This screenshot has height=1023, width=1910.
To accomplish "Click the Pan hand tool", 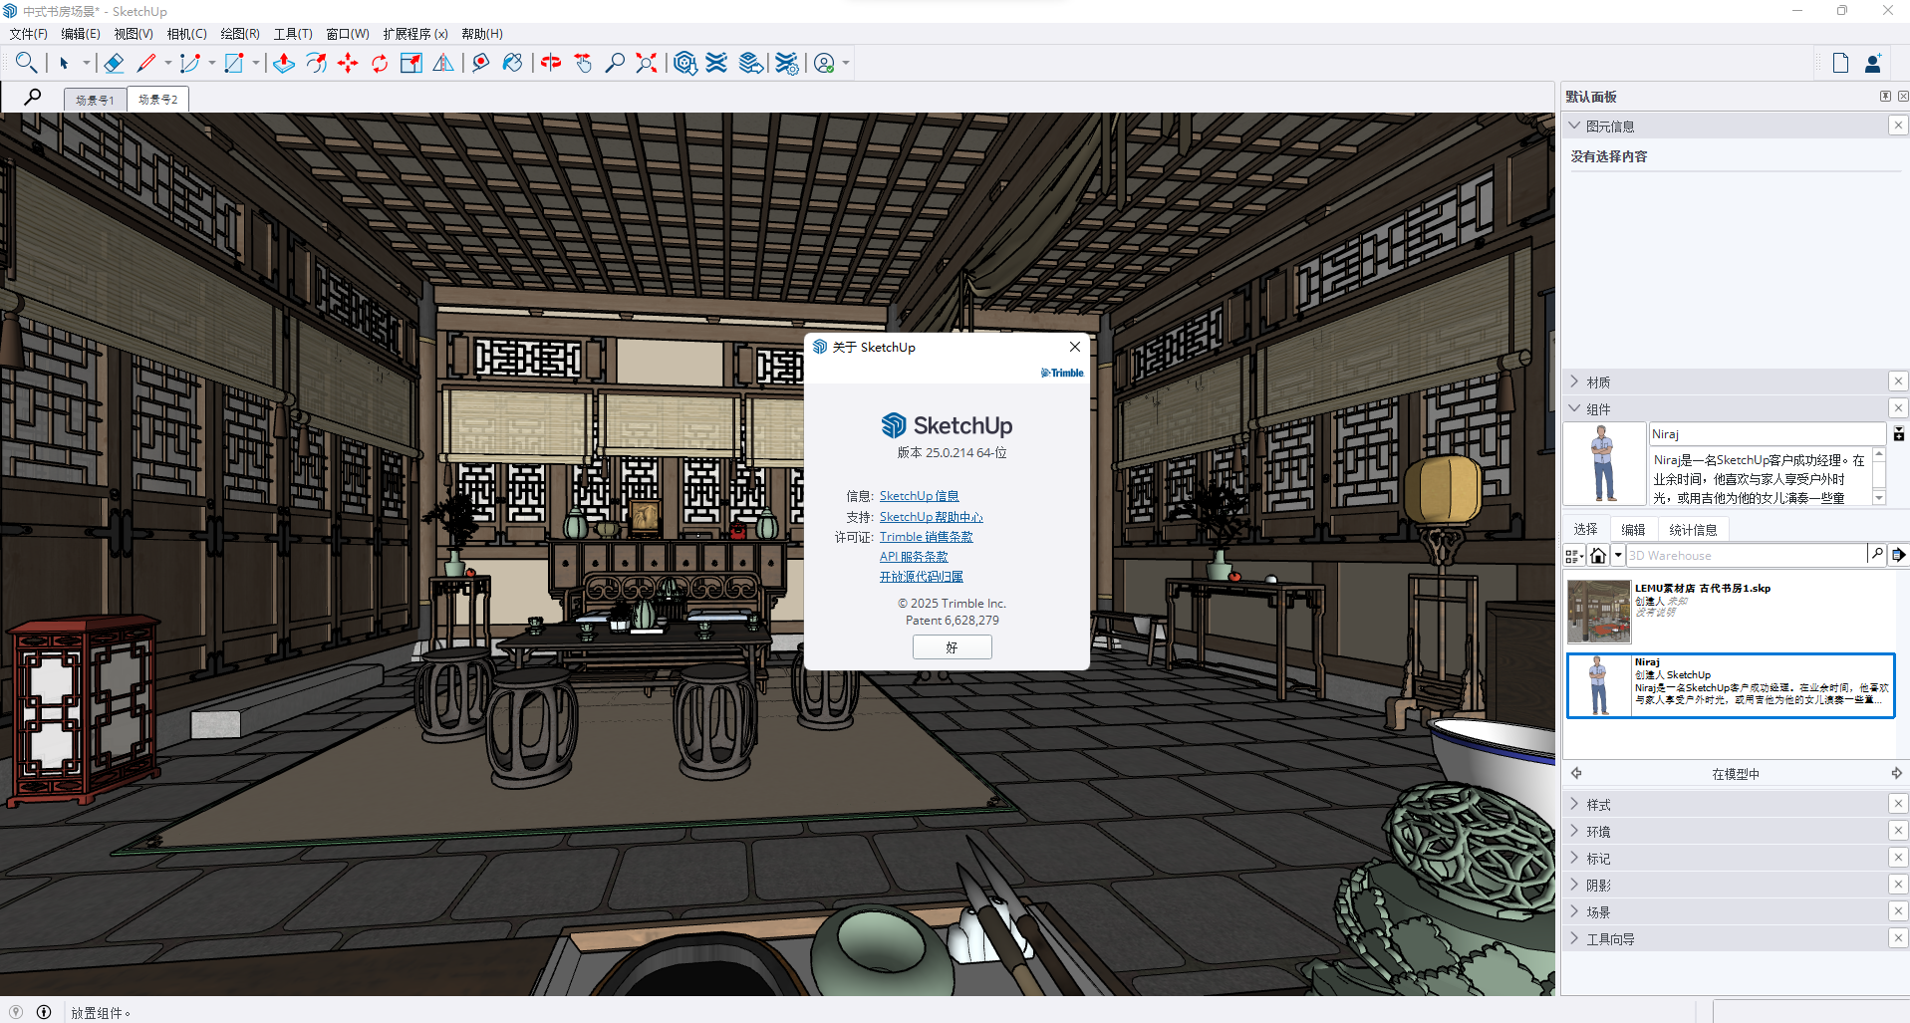I will 583,64.
